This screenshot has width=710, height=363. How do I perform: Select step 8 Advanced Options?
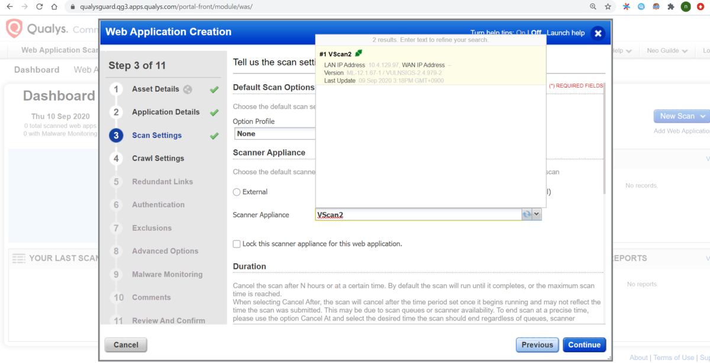tap(165, 251)
